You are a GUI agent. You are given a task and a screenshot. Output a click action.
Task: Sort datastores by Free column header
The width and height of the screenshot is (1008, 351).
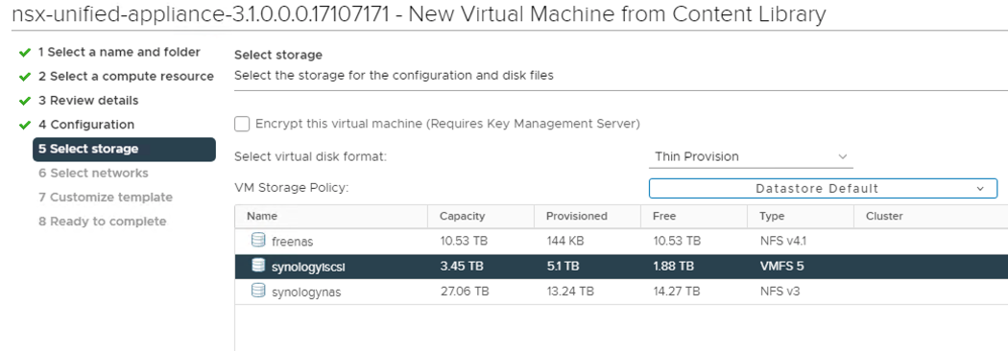(x=694, y=216)
